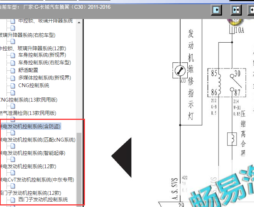Click document icon under 玻璃升降器系统(右舵车型)

pyautogui.click(x=13, y=41)
